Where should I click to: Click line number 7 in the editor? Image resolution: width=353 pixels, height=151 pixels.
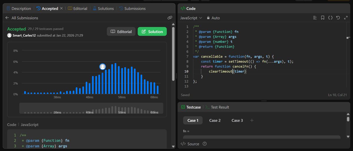[x=187, y=56]
